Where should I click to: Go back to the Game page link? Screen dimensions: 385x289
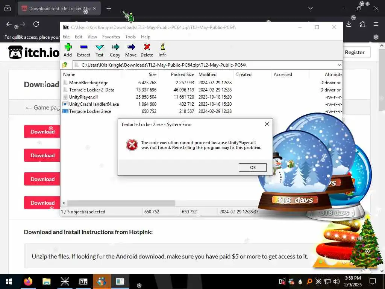(43, 108)
